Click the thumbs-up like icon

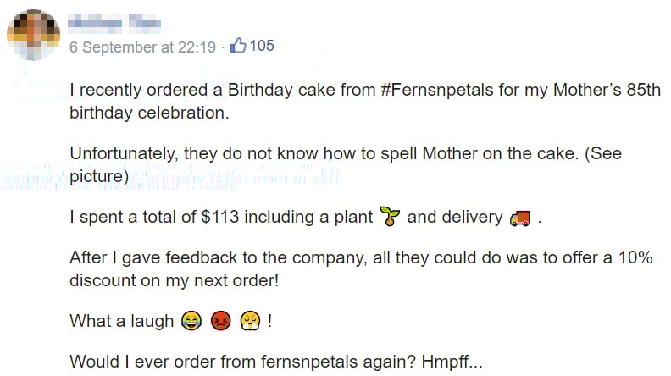(237, 46)
